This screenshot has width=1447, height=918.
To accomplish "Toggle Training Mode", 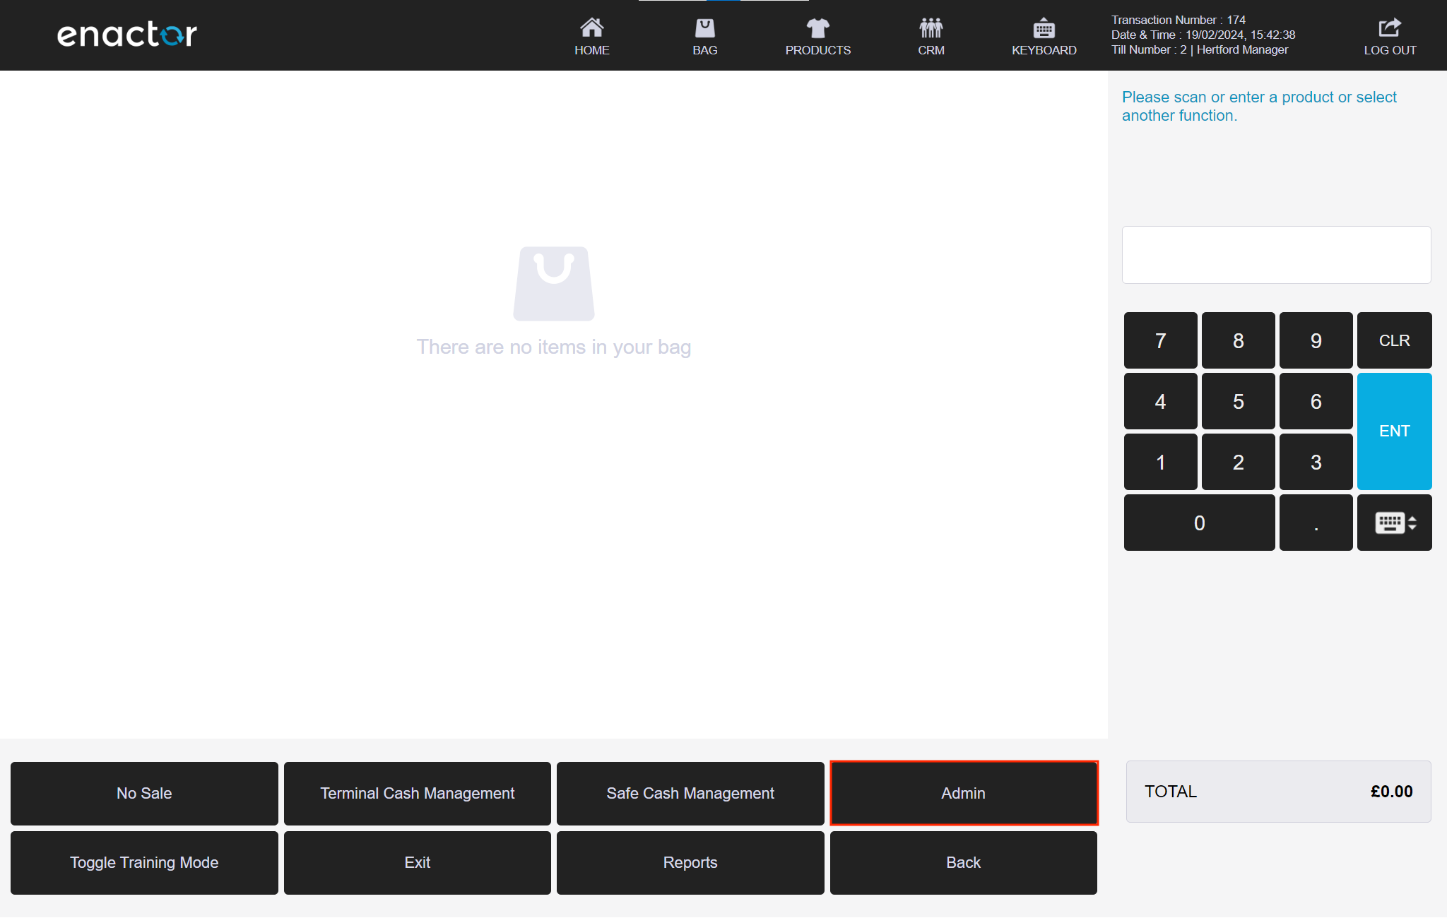I will point(144,862).
